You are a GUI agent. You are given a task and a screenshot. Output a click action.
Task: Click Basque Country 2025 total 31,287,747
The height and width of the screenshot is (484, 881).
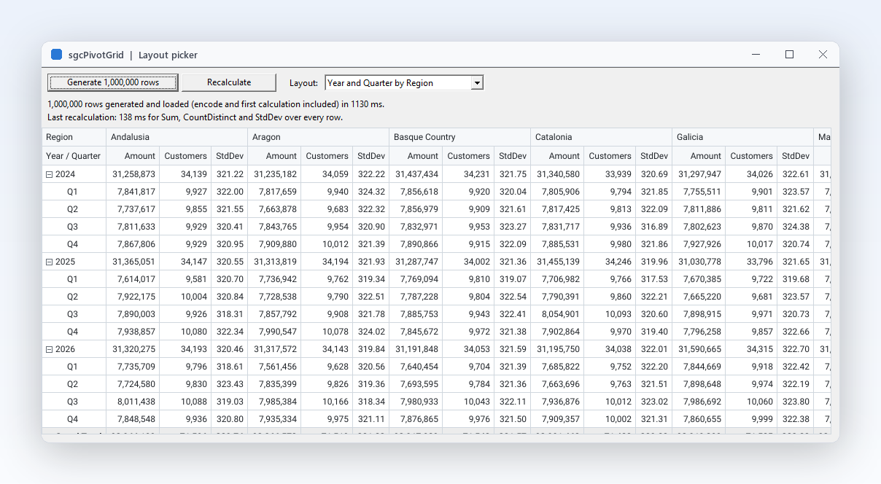click(416, 262)
